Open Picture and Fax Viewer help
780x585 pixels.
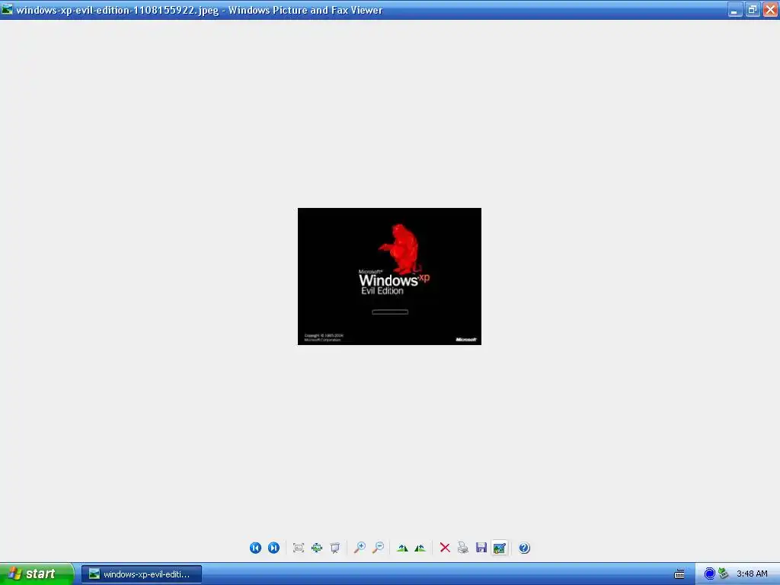click(x=524, y=548)
